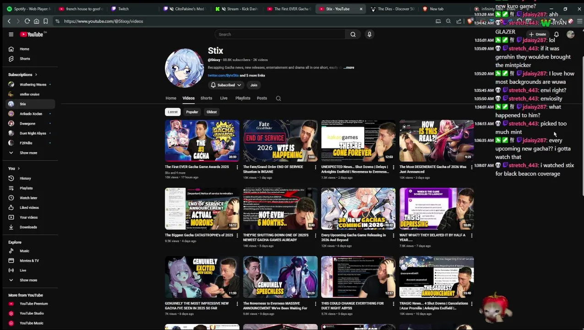This screenshot has width=584, height=330.
Task: Open Watch later list
Action: click(x=29, y=198)
